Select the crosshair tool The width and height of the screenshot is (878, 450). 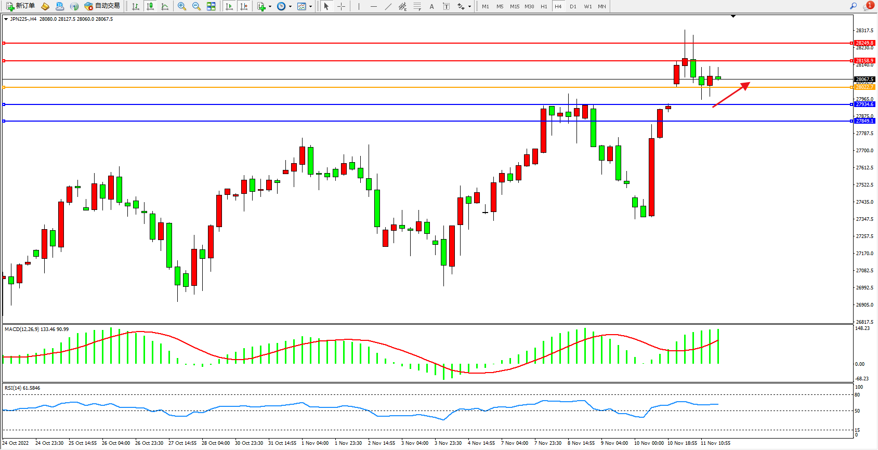coord(341,6)
